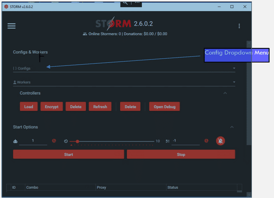Click the input field showing -1
This screenshot has width=274, height=198.
[185, 141]
